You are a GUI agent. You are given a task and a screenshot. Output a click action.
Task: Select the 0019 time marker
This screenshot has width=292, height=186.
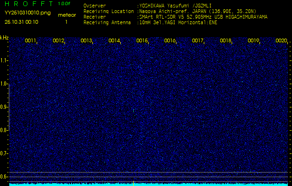[x=253, y=41]
